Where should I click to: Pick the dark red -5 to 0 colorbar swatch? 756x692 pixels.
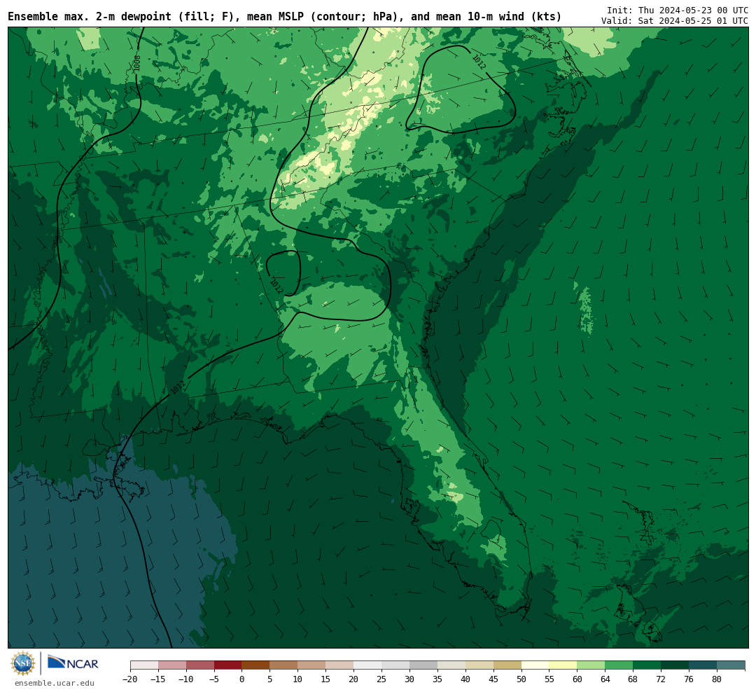227,665
